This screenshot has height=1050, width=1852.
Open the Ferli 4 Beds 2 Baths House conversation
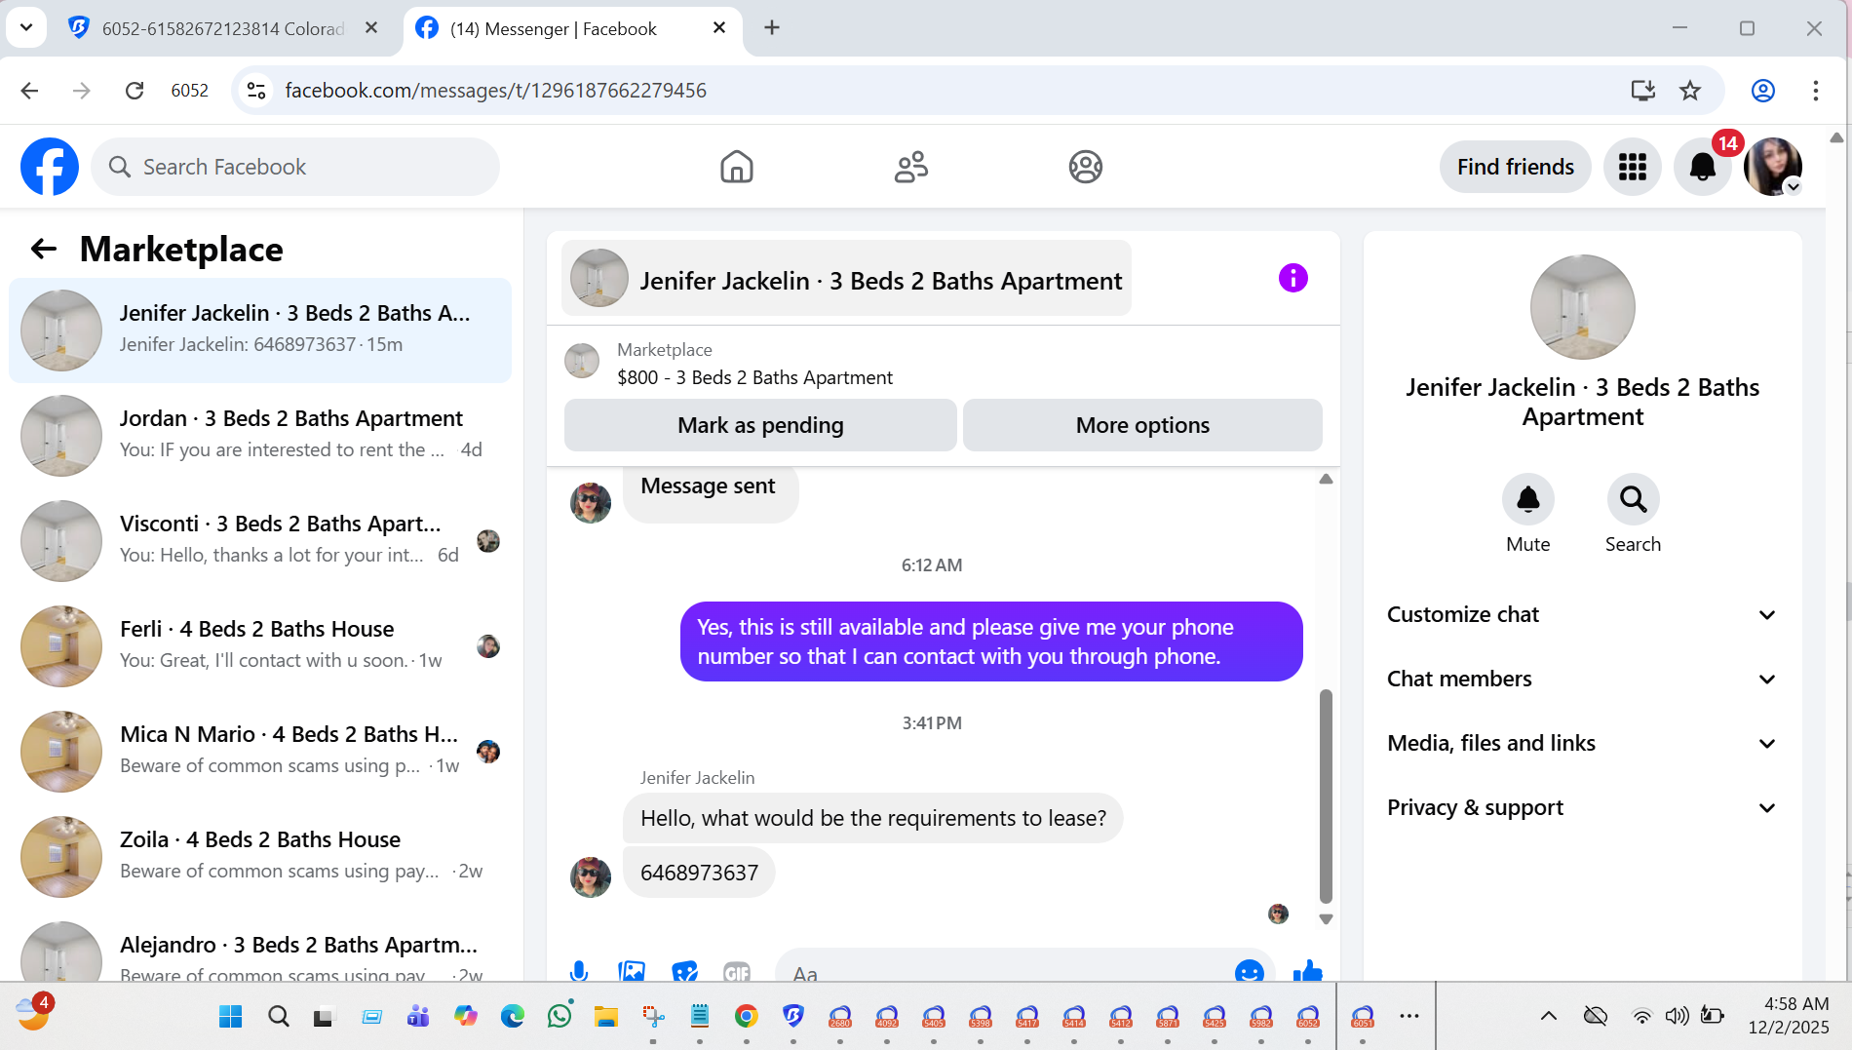click(260, 646)
